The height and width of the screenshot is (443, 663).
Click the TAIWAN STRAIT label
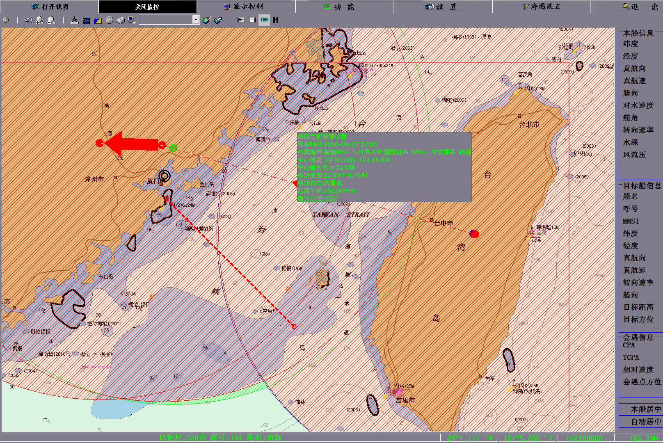tap(341, 215)
